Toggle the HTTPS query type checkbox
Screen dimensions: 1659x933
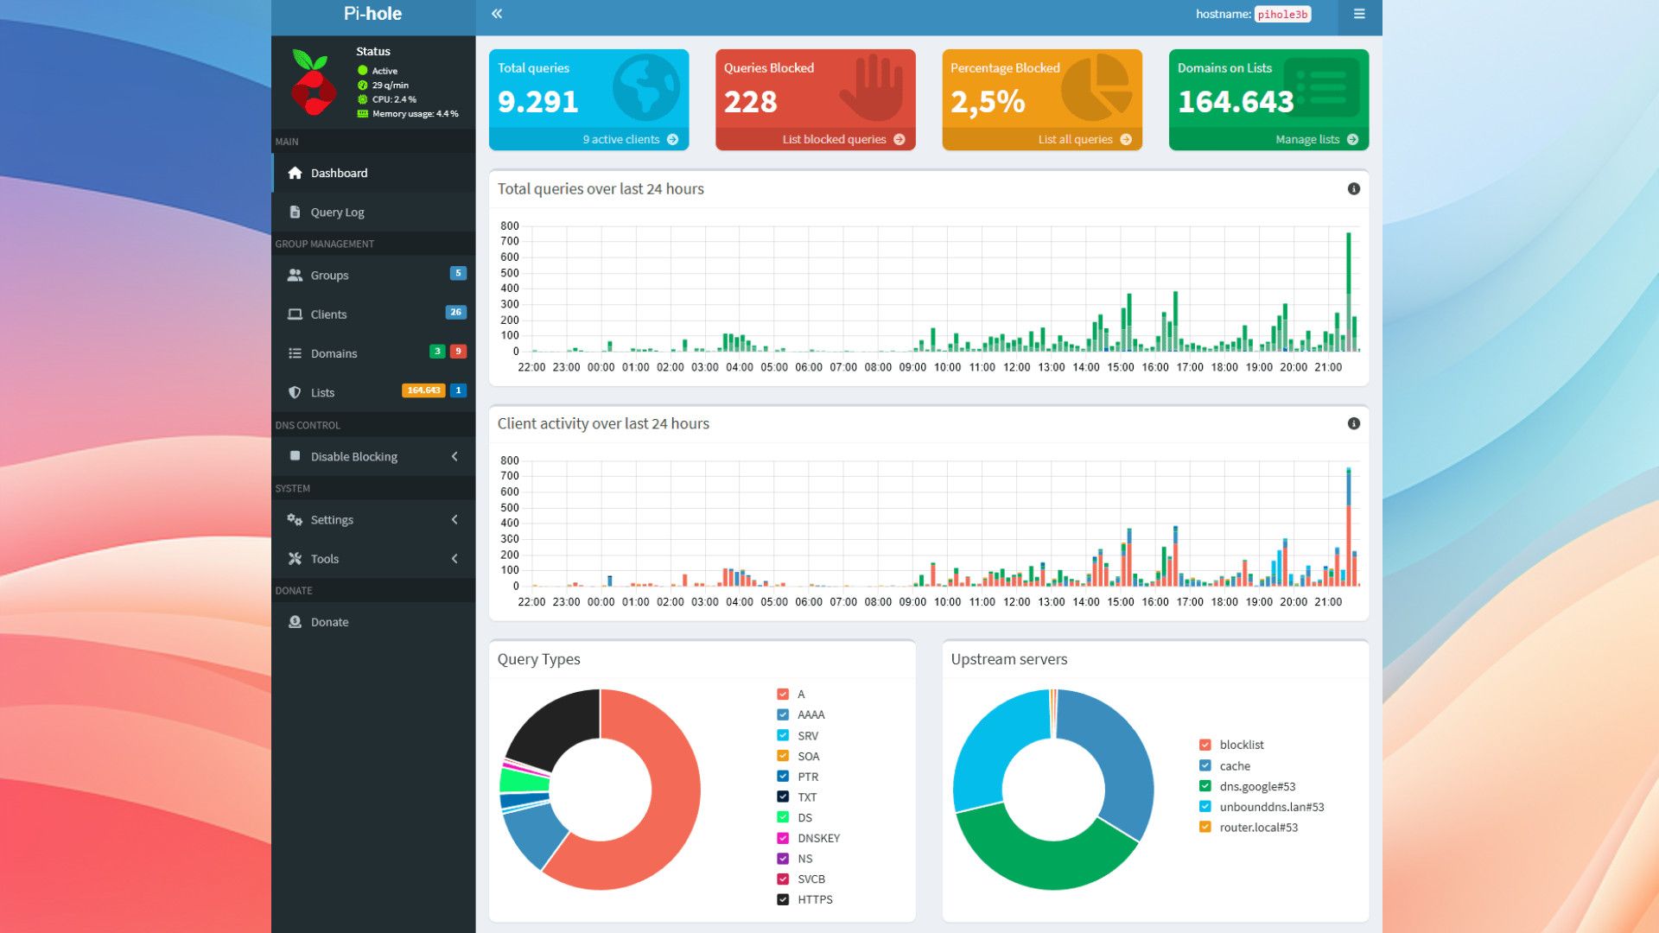[x=783, y=899]
